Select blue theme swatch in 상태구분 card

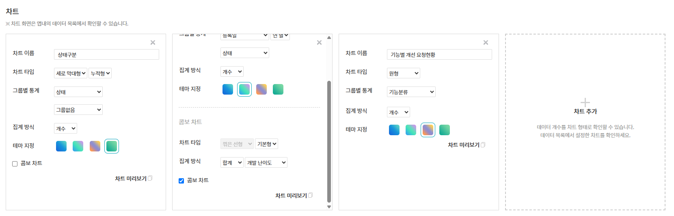(61, 146)
